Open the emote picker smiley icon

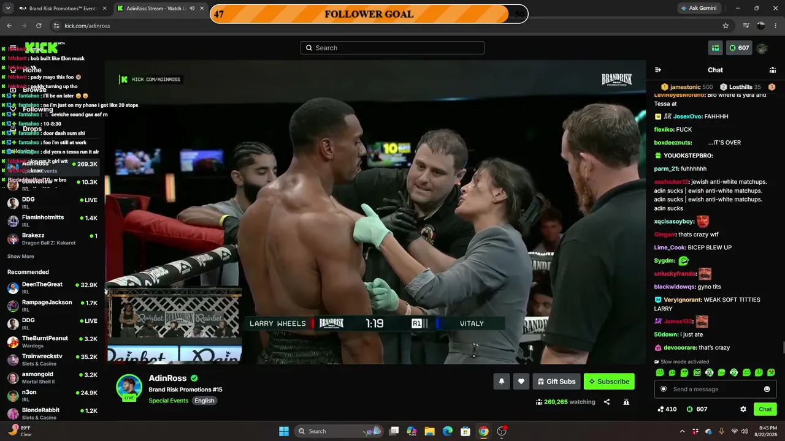click(x=767, y=389)
